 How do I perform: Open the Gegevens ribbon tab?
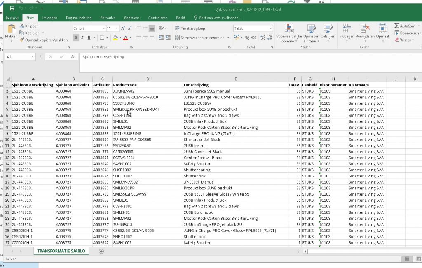tap(131, 18)
